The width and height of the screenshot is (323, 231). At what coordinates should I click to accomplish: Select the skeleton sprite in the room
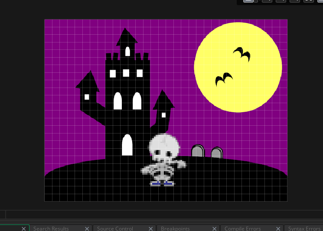(x=163, y=160)
